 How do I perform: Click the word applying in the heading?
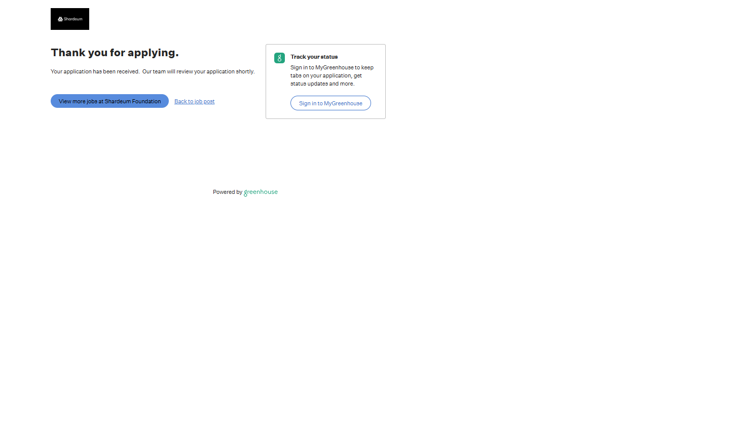tap(153, 53)
